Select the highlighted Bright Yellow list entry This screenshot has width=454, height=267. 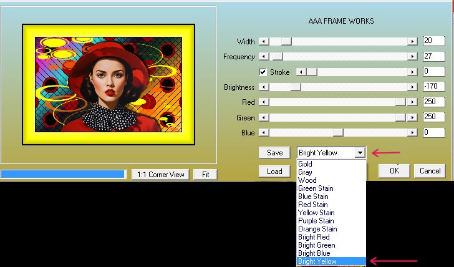(x=331, y=261)
